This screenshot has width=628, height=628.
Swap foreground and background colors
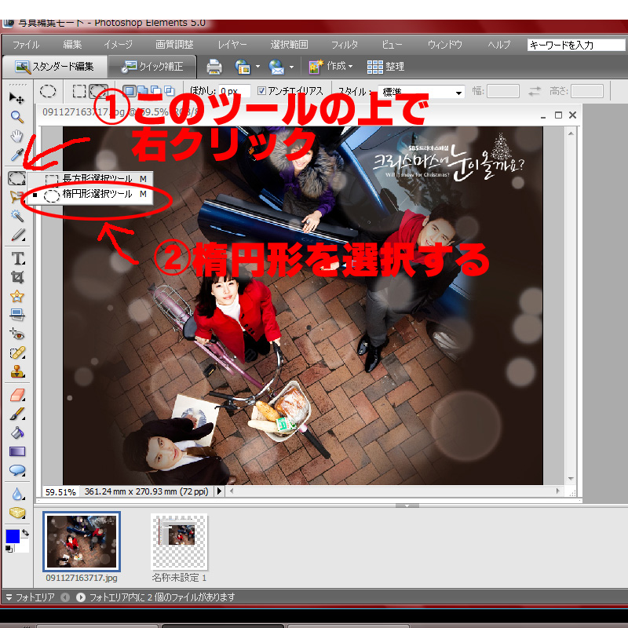point(25,533)
